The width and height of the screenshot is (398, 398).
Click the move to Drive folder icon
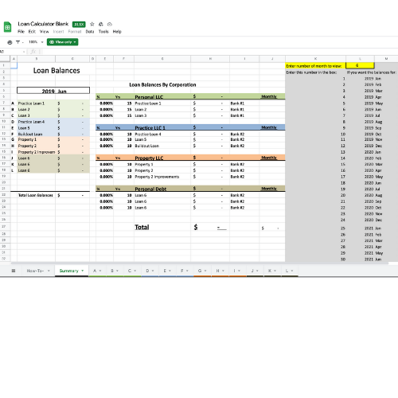(x=101, y=24)
